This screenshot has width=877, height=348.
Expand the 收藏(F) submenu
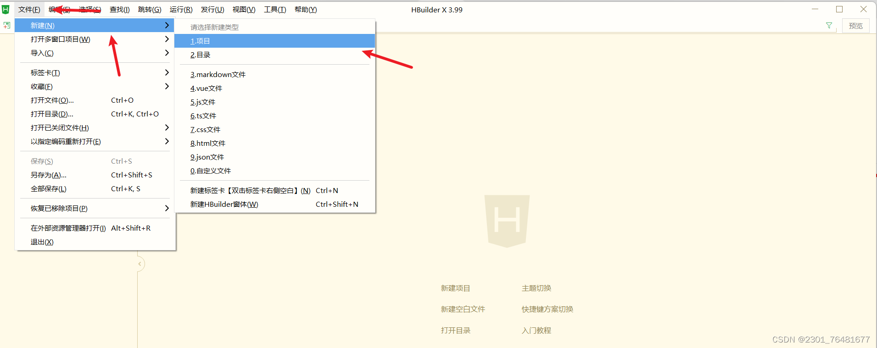[x=95, y=87]
